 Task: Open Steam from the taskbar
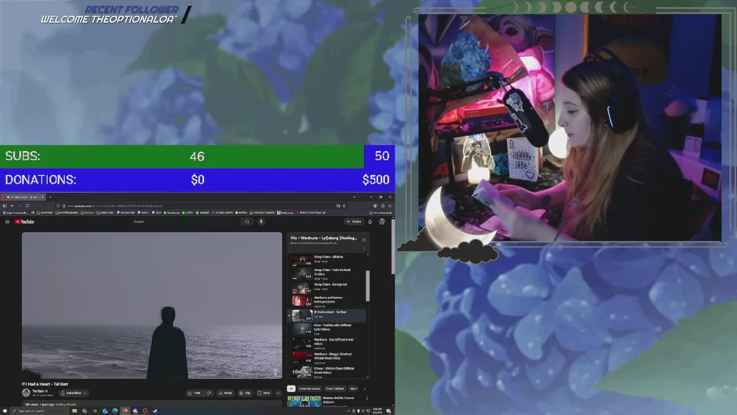(x=155, y=411)
